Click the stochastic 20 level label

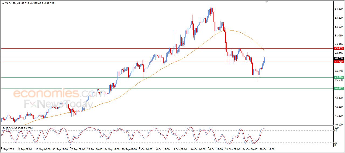click(336, 142)
